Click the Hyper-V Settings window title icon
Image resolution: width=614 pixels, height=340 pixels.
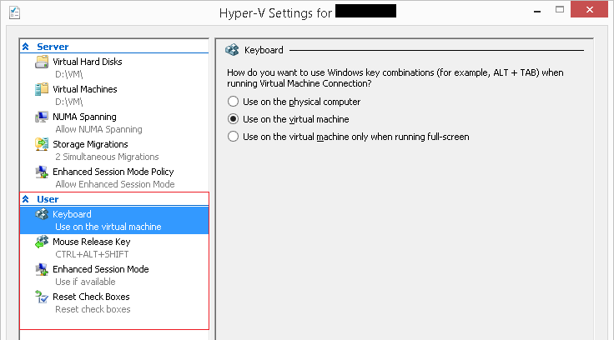click(14, 12)
